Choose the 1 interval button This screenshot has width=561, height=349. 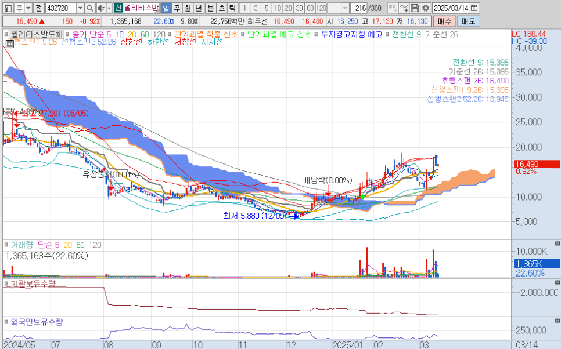pos(244,8)
